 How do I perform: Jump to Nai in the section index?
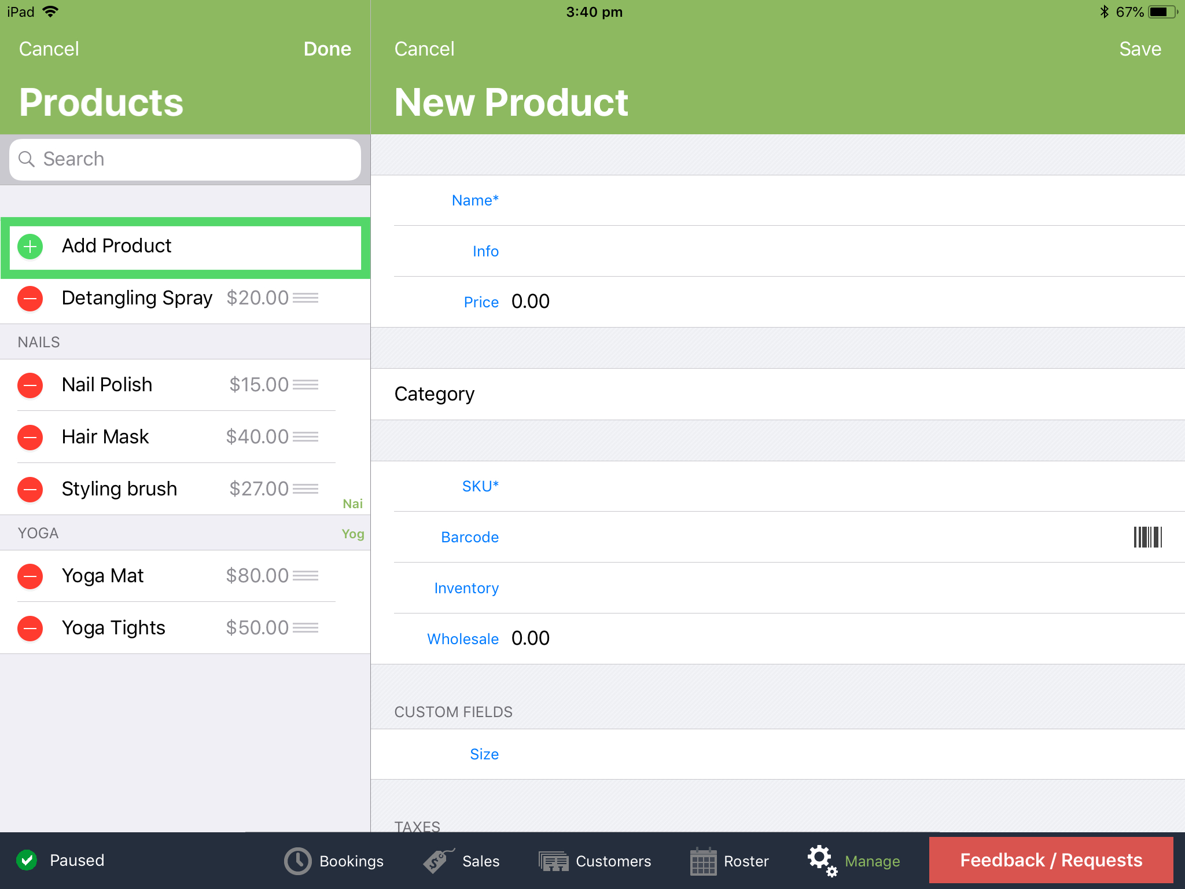tap(352, 504)
